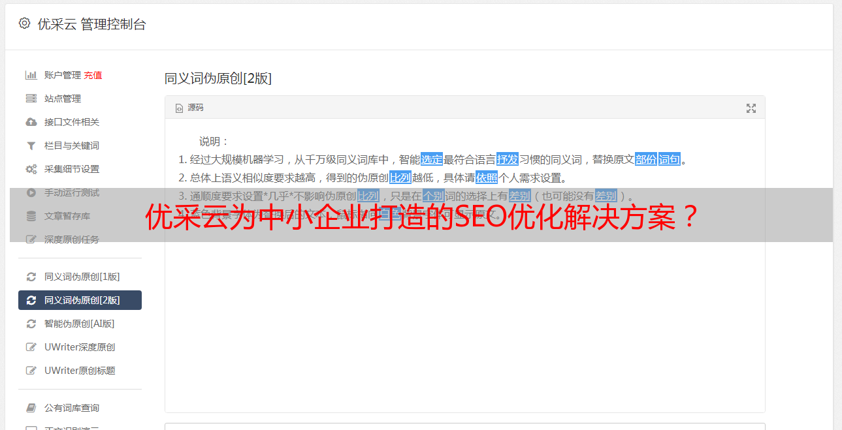Open 智能伪原创[AI版] menu item
The height and width of the screenshot is (430, 842).
(80, 324)
